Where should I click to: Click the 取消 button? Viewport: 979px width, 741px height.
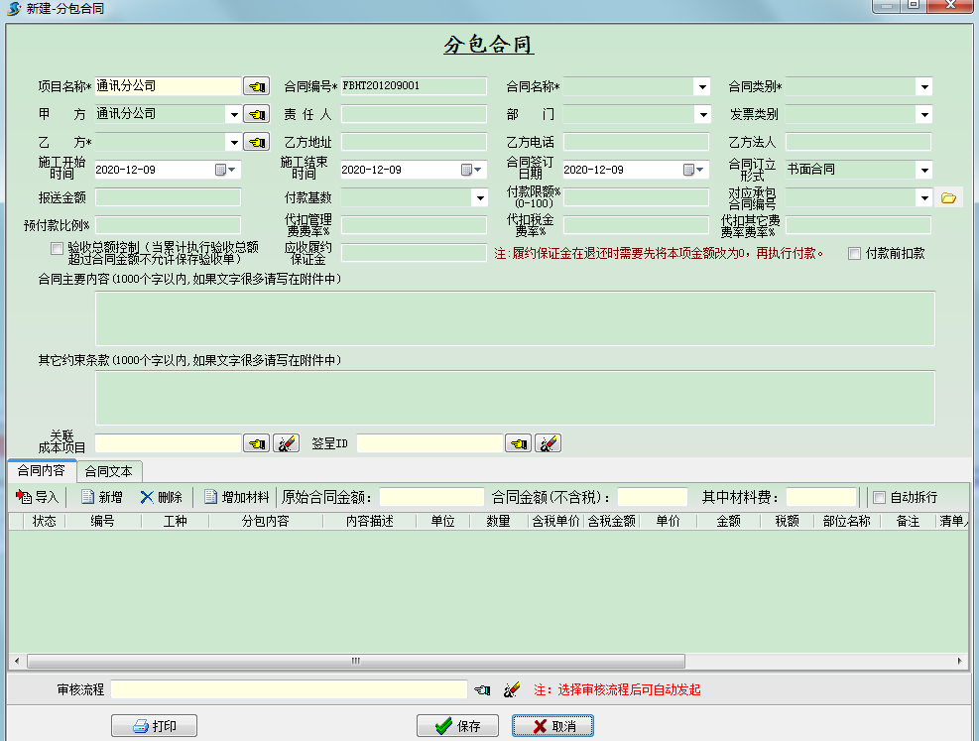pyautogui.click(x=552, y=726)
